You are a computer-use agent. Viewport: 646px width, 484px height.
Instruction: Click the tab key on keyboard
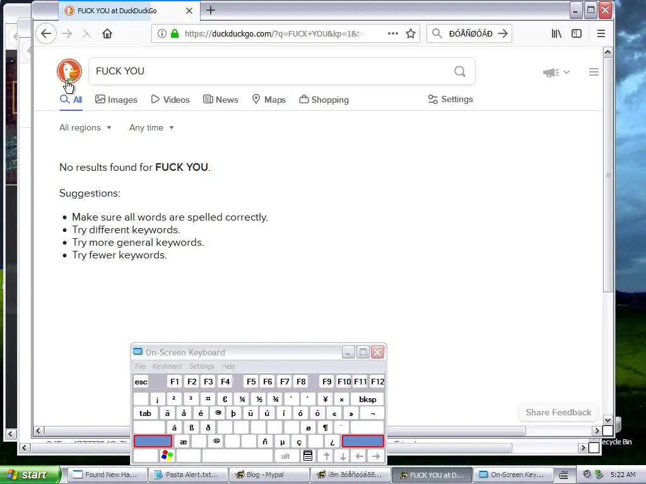(145, 413)
